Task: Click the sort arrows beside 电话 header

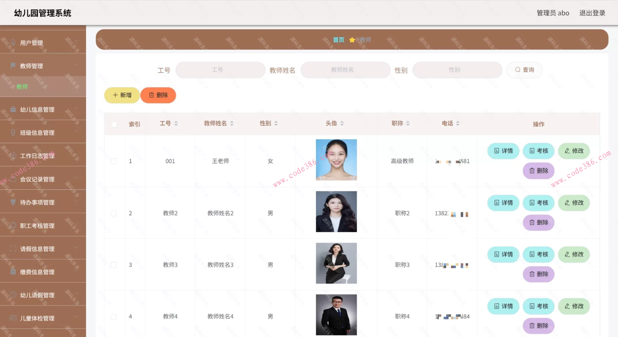Action: point(458,123)
